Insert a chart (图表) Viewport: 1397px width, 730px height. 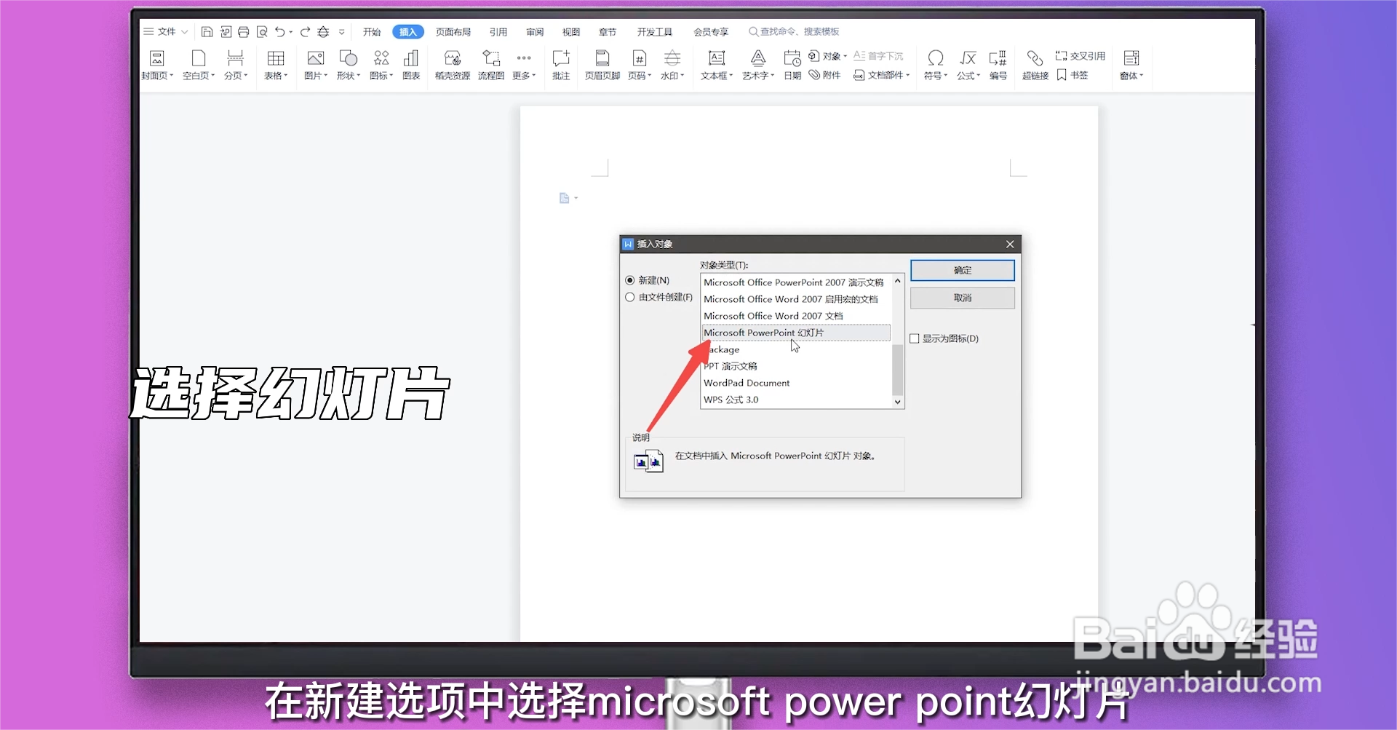point(411,65)
